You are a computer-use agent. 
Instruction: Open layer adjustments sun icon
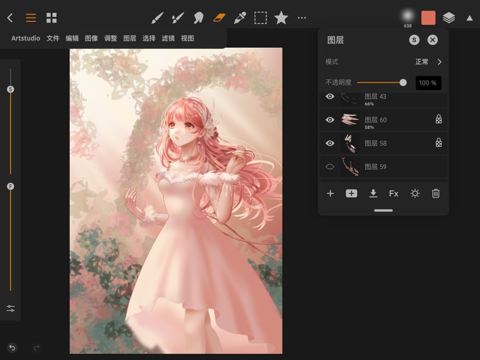coord(415,193)
